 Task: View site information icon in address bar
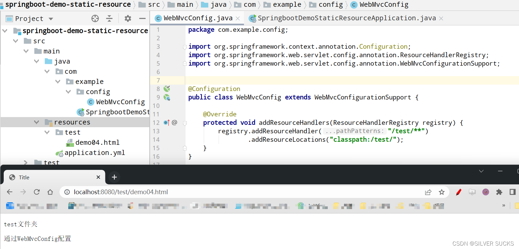pos(67,192)
